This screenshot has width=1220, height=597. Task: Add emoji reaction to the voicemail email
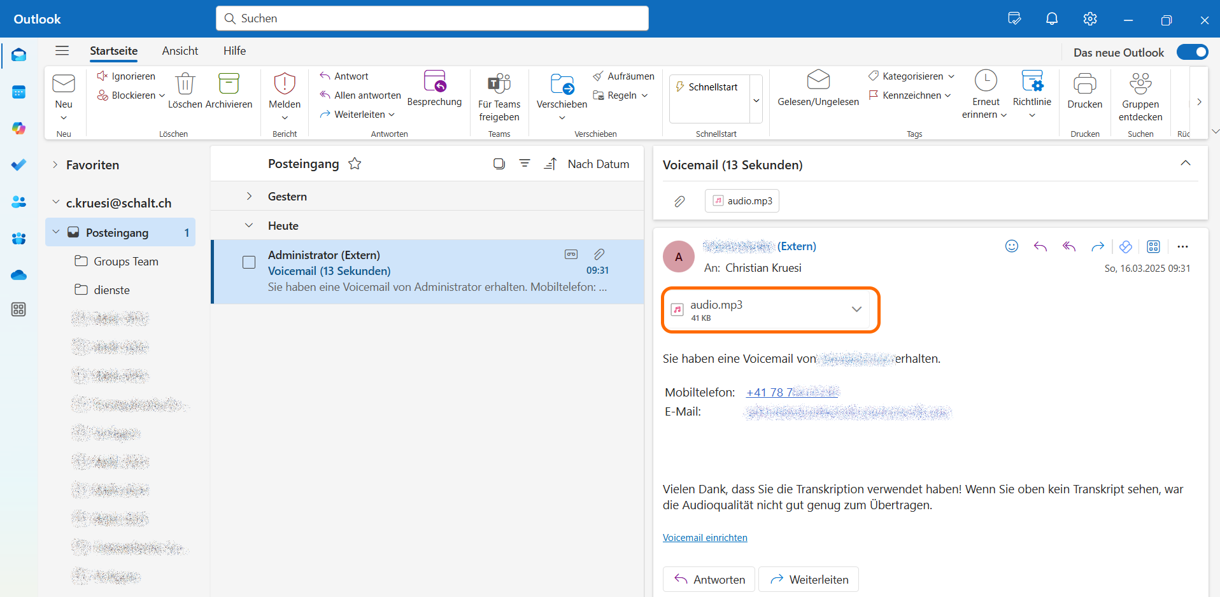1011,246
